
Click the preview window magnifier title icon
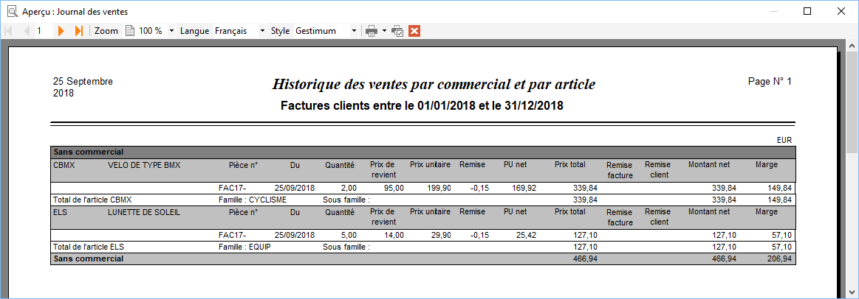(x=12, y=12)
